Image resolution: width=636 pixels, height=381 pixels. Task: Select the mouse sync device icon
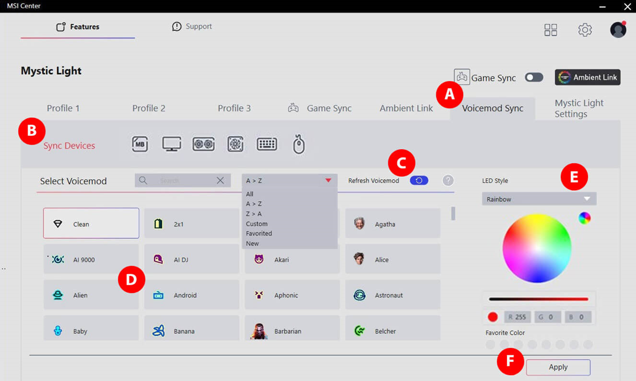299,145
